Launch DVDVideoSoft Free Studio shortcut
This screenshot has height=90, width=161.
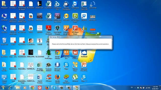tap(57, 17)
